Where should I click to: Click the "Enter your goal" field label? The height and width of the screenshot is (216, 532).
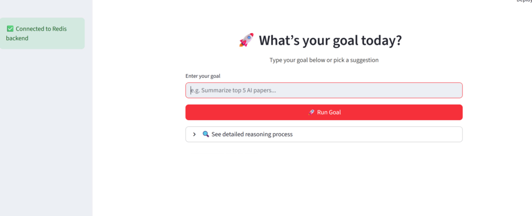tap(203, 76)
